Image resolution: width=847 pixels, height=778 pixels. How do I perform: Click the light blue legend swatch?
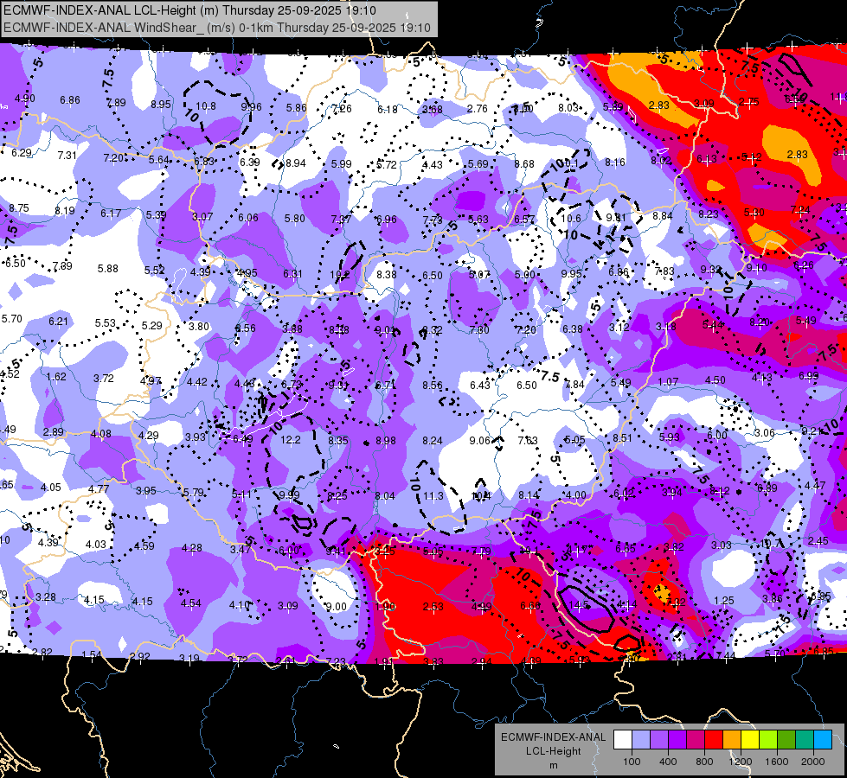[641, 740]
